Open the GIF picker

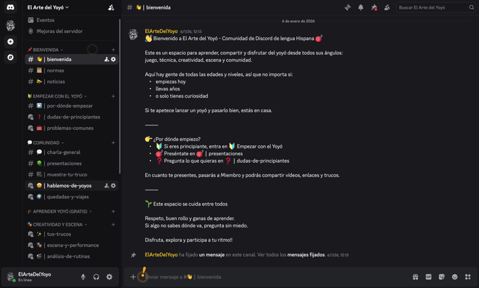428,277
